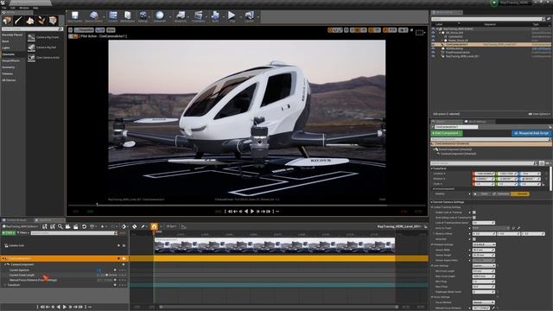553x311 pixels.
Task: Open View Options in World Outliner
Action: pos(539,114)
